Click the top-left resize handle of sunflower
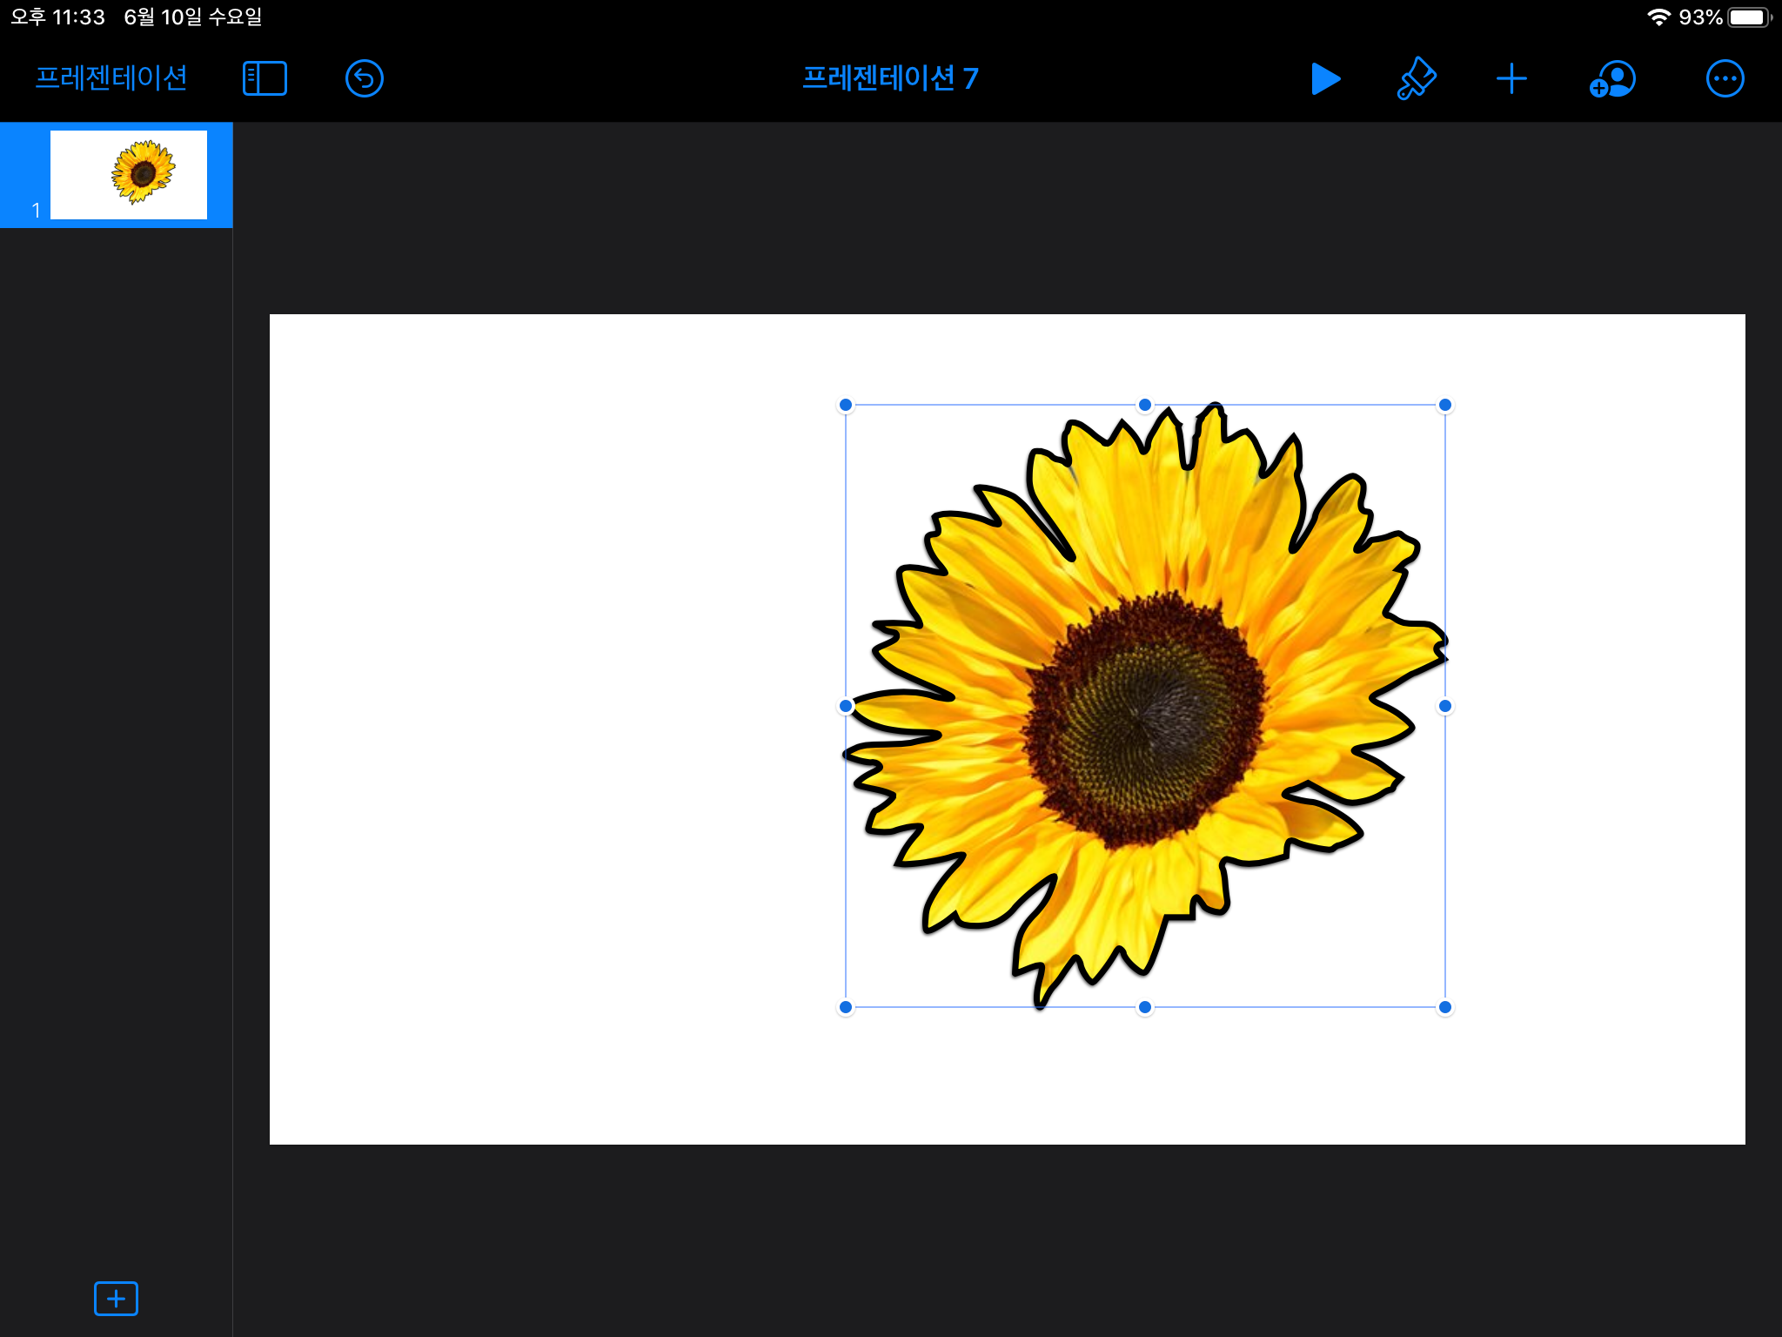This screenshot has height=1337, width=1782. tap(846, 405)
